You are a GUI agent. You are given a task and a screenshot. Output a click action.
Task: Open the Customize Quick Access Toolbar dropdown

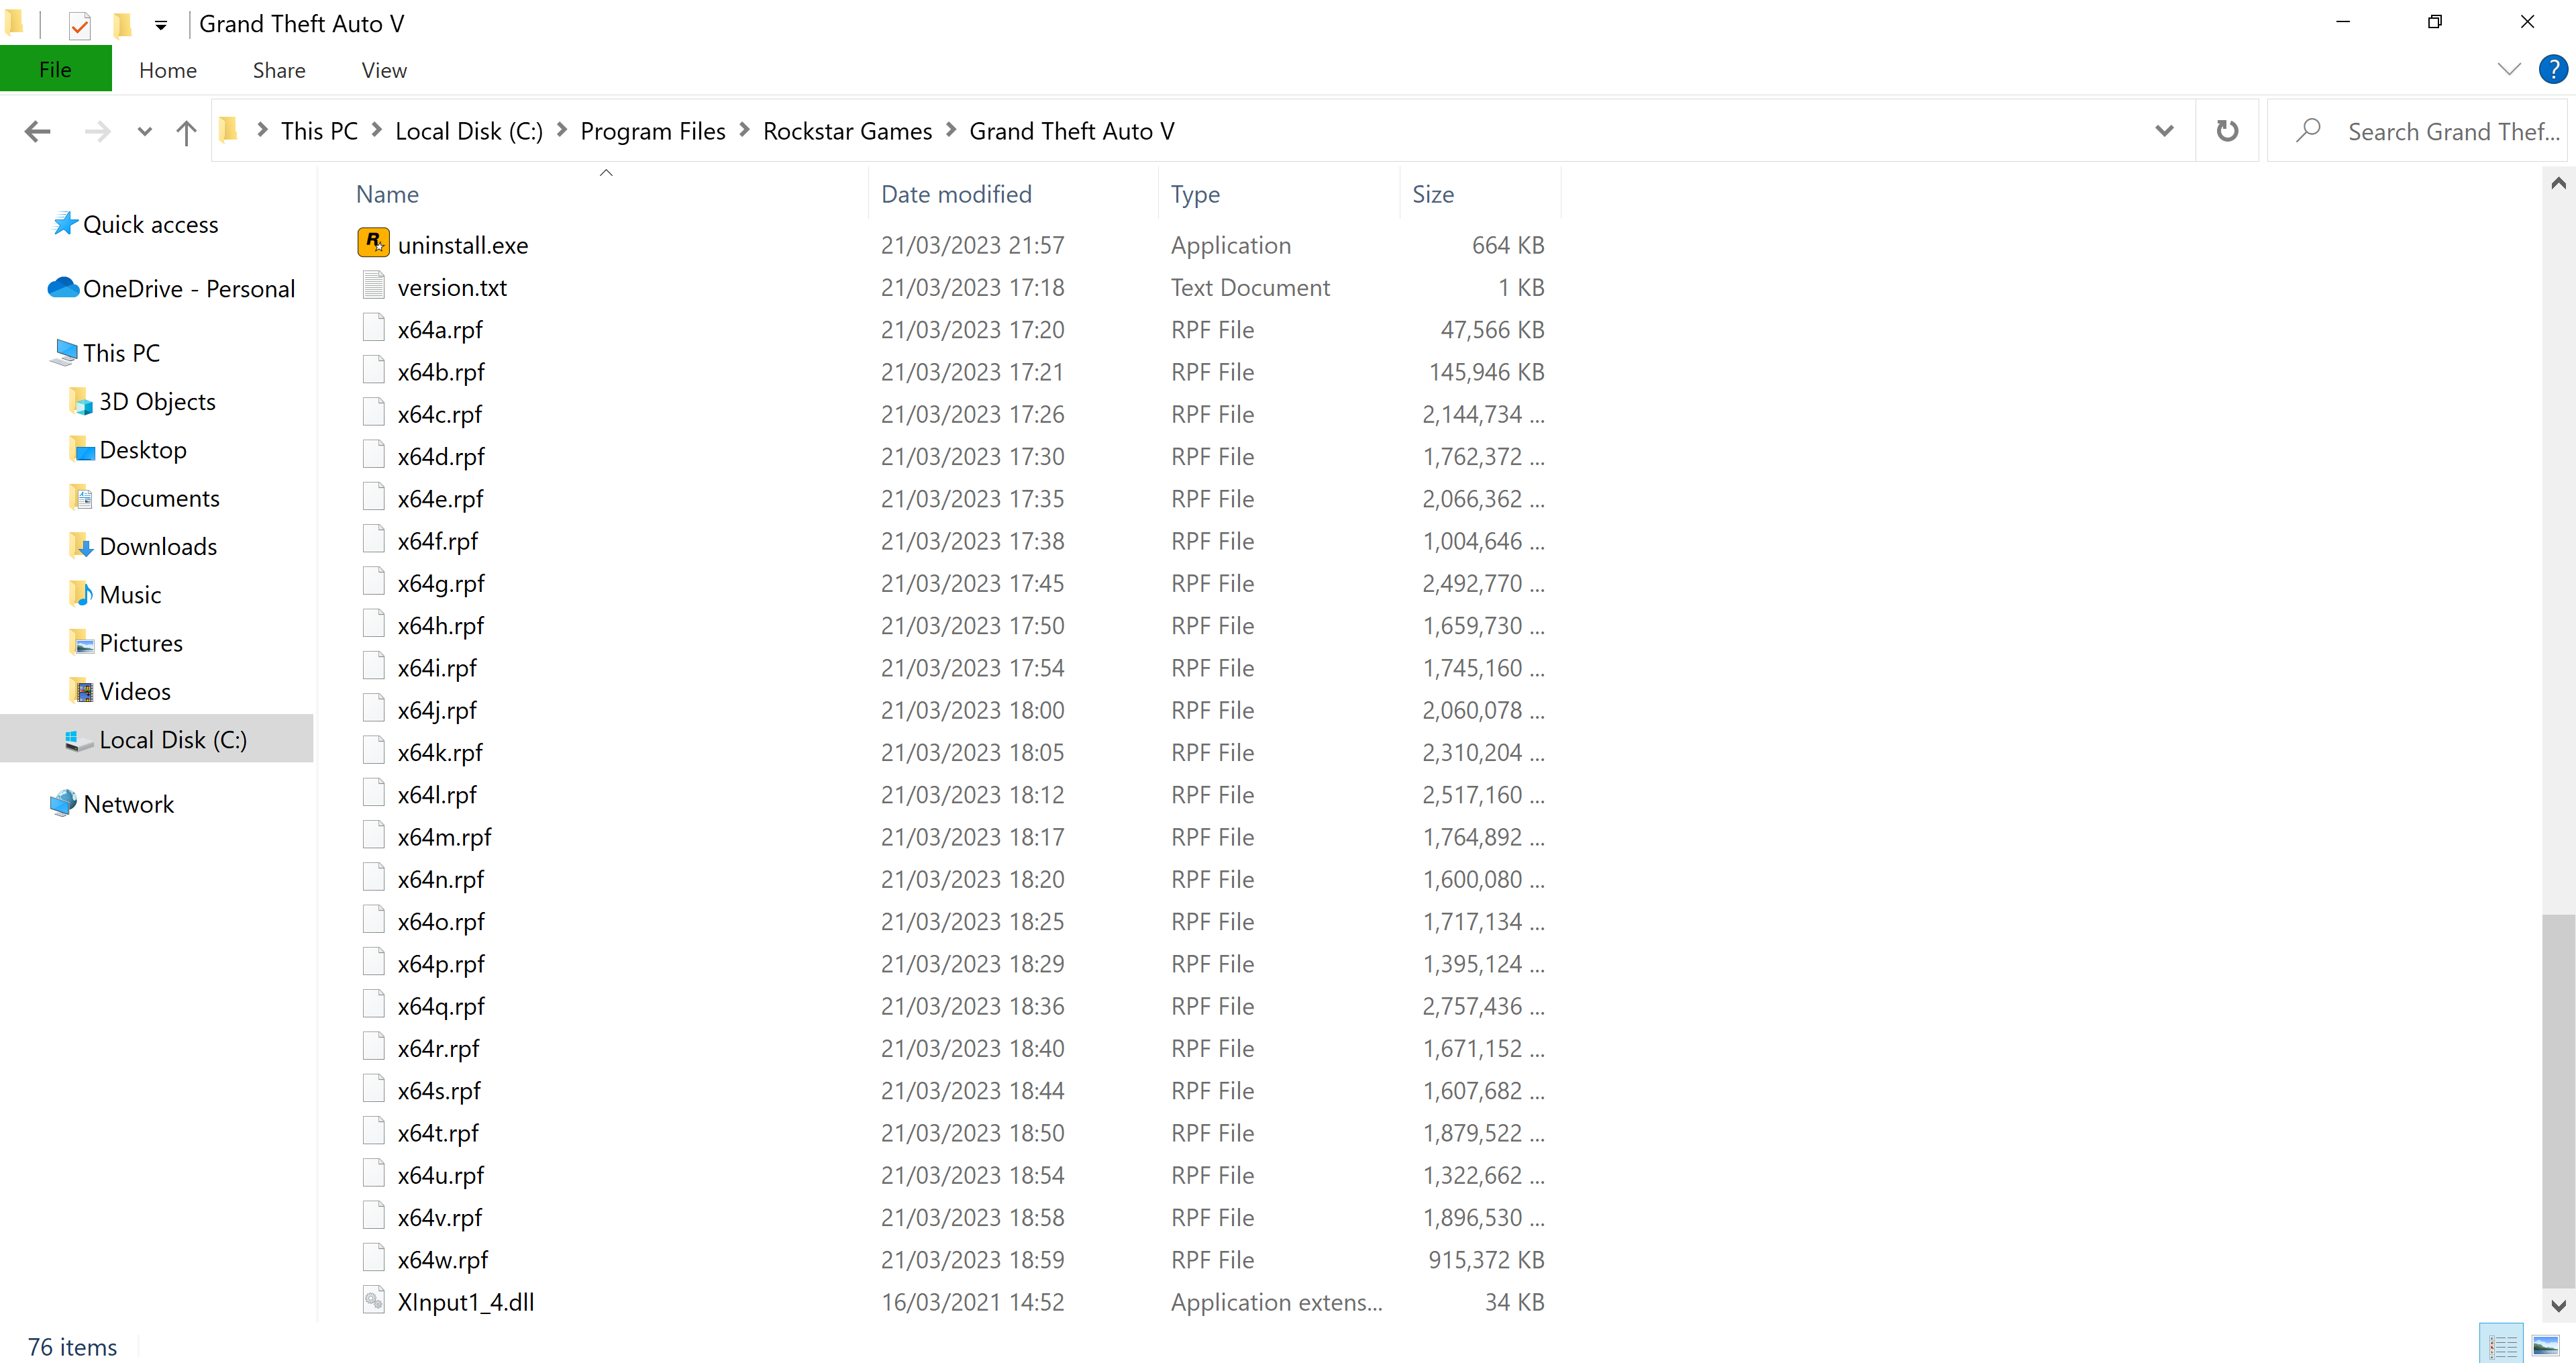tap(161, 24)
